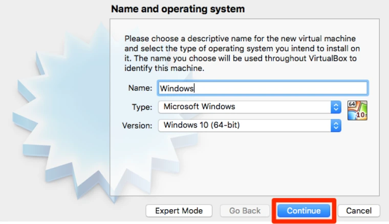Viewport: 389px width, 224px height.
Task: Click the Windows 10 64-bit OS icon
Action: coord(357,111)
